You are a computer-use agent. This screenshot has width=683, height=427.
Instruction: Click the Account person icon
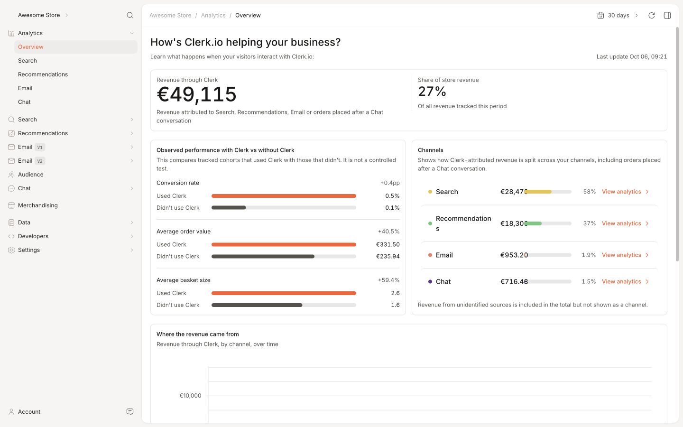click(11, 412)
